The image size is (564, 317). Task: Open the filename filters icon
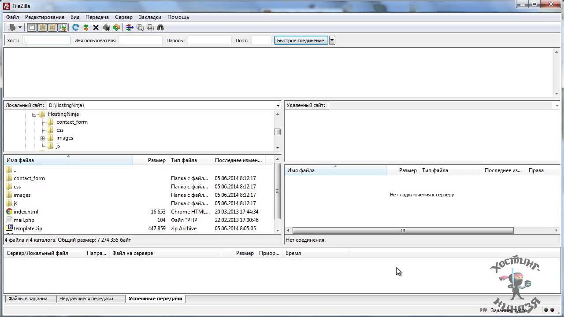[x=130, y=27]
